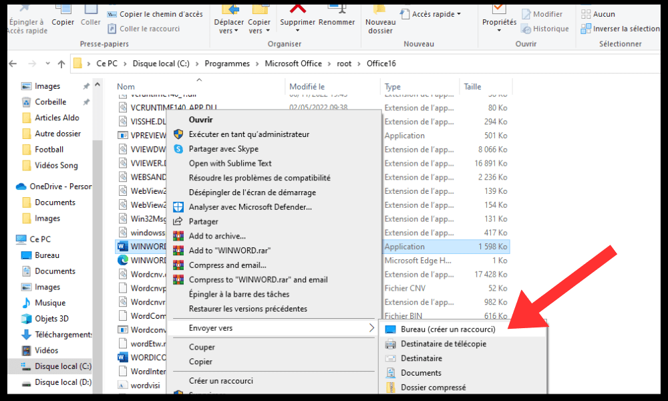Click the Téléchargements arrow icon in sidebar
The height and width of the screenshot is (401, 668).
pyautogui.click(x=27, y=335)
